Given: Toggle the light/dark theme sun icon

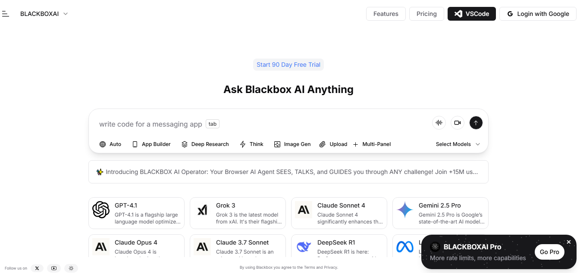Looking at the screenshot, I should point(71,268).
